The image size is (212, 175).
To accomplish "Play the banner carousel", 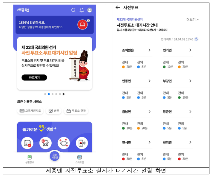I will click(x=64, y=94).
